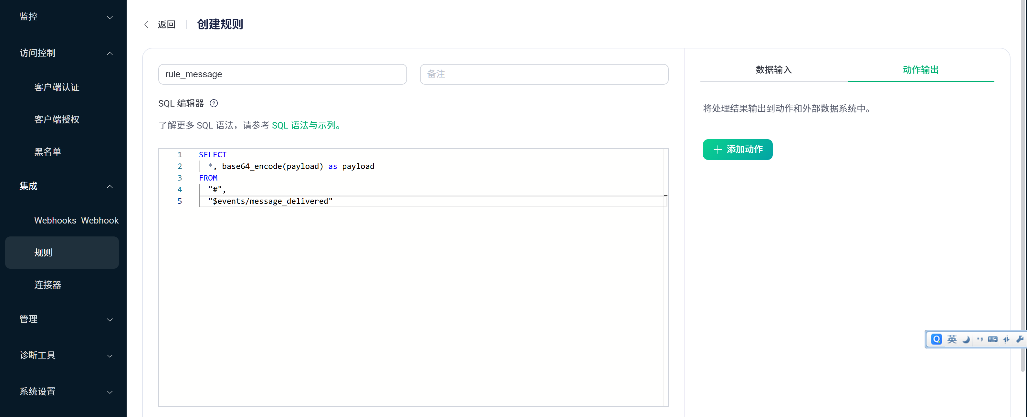This screenshot has height=417, width=1027.
Task: Switch to the 动作输出 tab
Action: pos(920,70)
